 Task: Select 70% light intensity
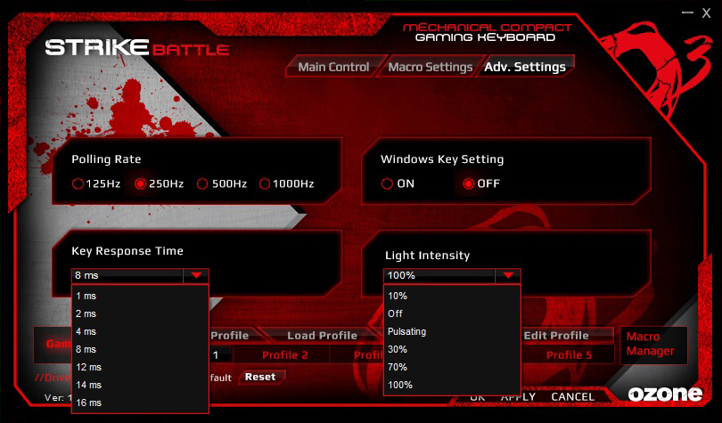[452, 367]
